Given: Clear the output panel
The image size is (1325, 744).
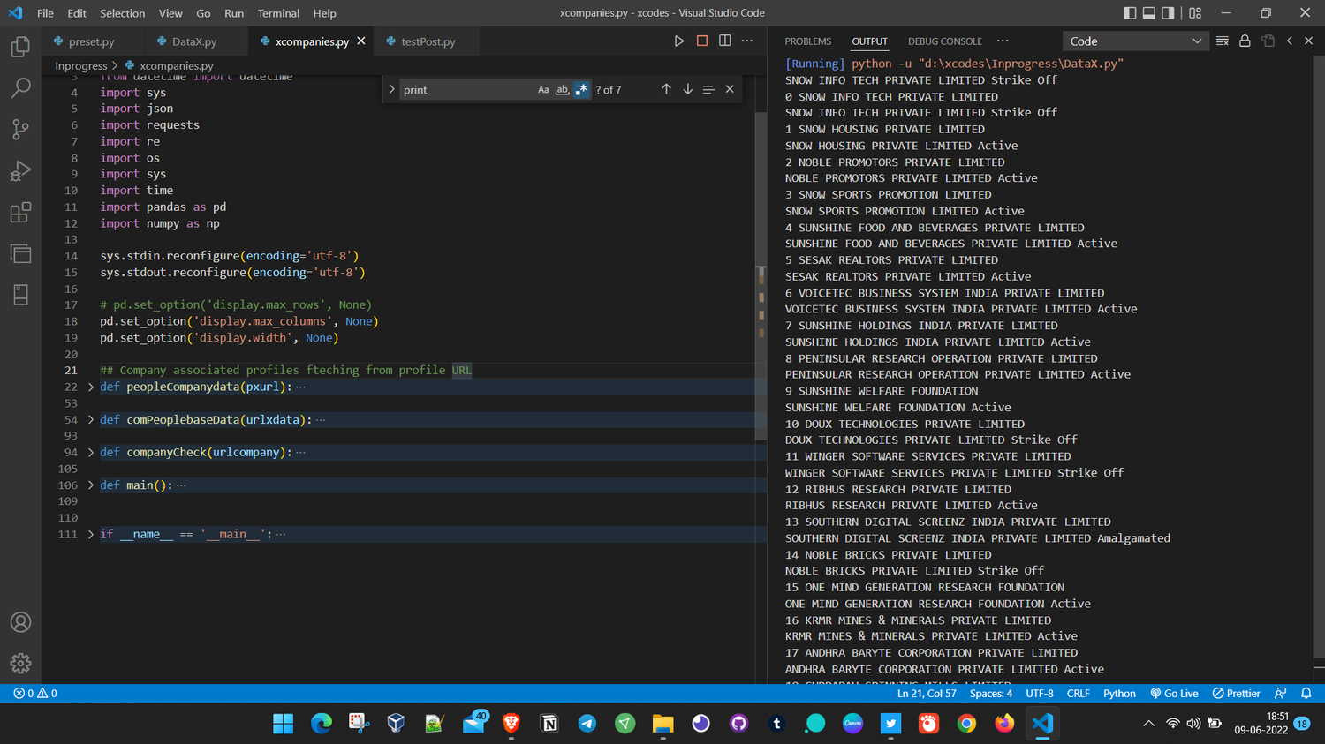Looking at the screenshot, I should (x=1223, y=41).
